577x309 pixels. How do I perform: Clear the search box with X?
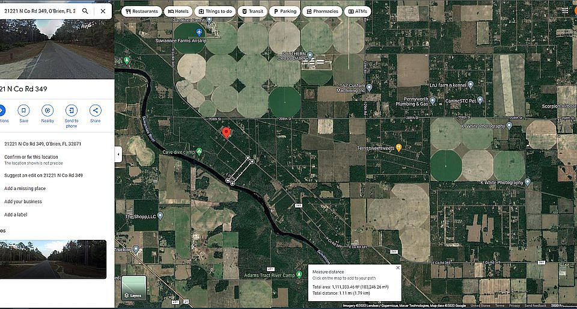[x=103, y=11]
